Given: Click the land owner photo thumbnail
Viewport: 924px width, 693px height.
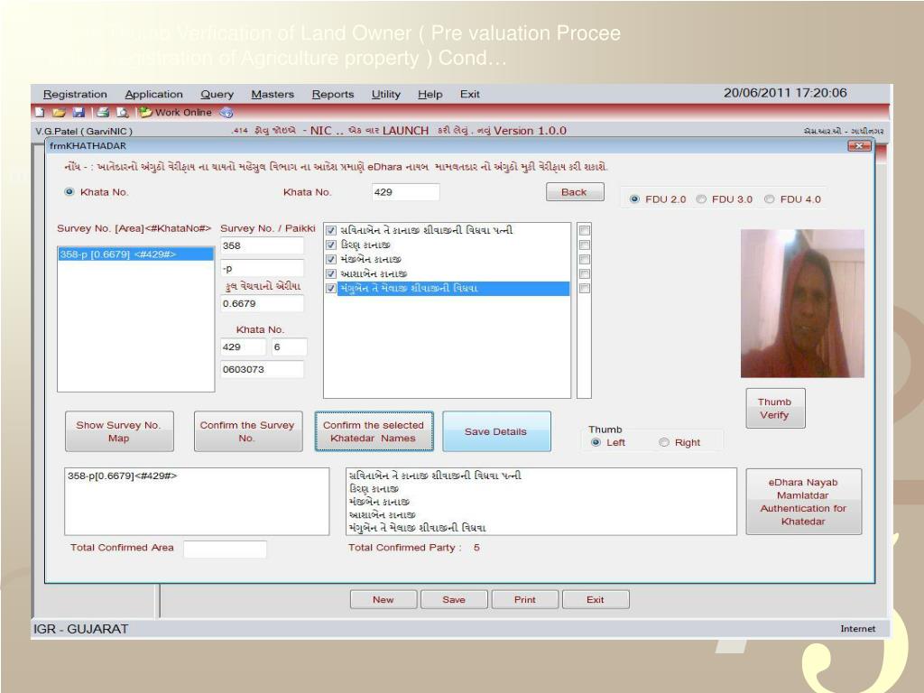Looking at the screenshot, I should [x=802, y=303].
